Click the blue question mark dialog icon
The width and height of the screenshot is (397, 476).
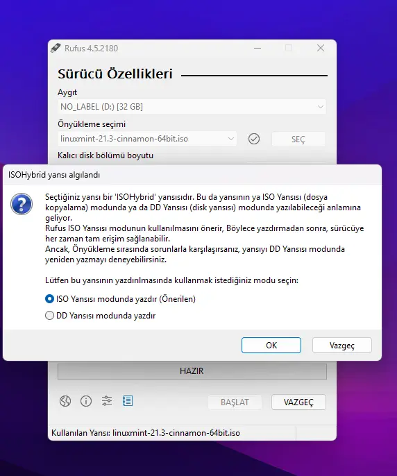(22, 204)
